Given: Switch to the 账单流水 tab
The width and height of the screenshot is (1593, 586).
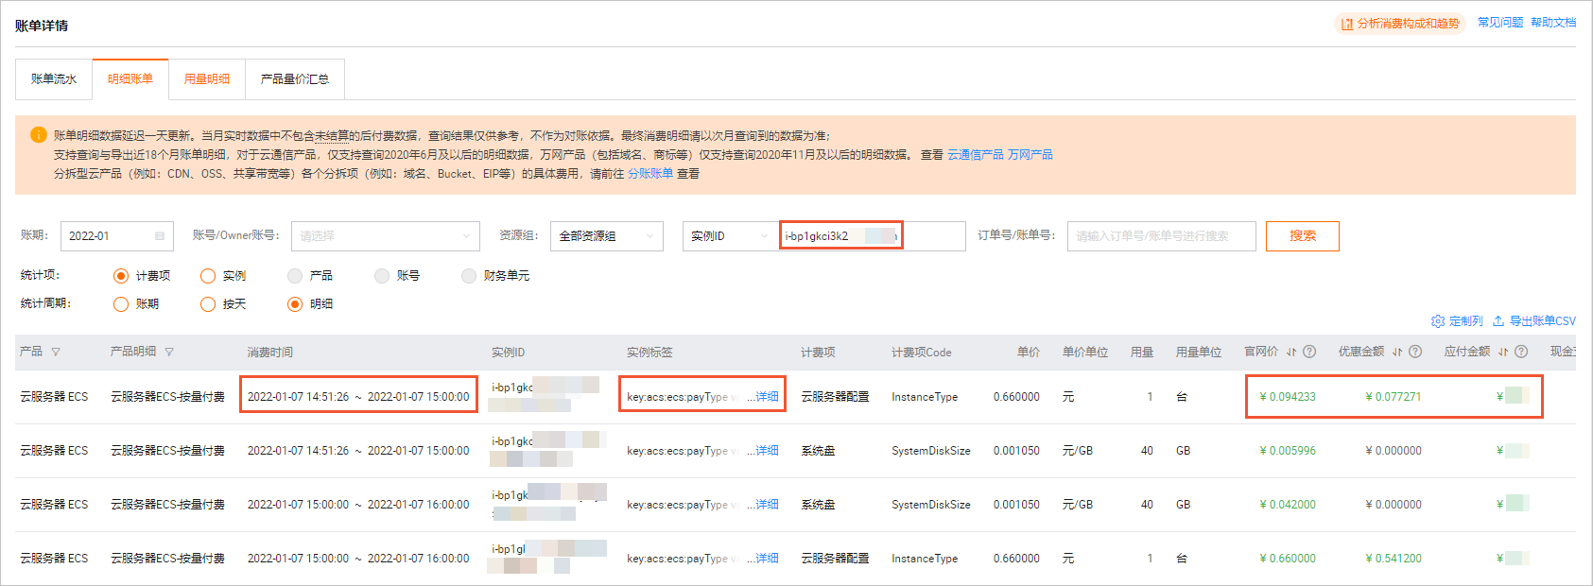Looking at the screenshot, I should point(54,79).
